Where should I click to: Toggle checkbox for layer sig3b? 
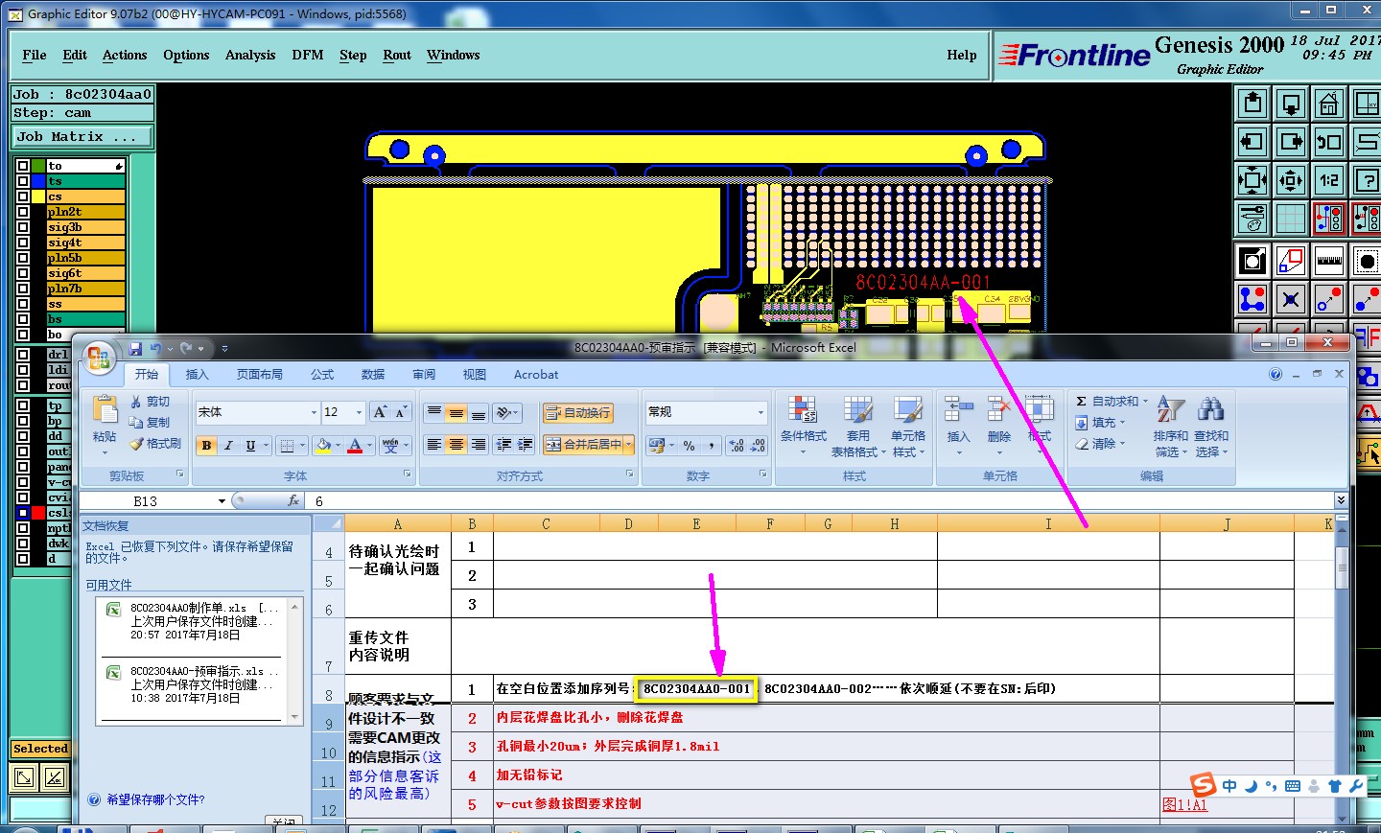click(23, 227)
